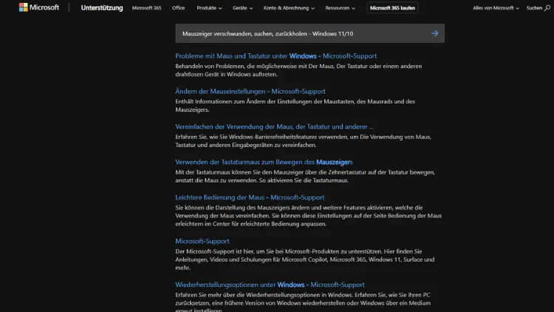Click text 'Enthält Informationen zum Ändern der Einstellungen'
The height and width of the screenshot is (312, 554).
242,101
